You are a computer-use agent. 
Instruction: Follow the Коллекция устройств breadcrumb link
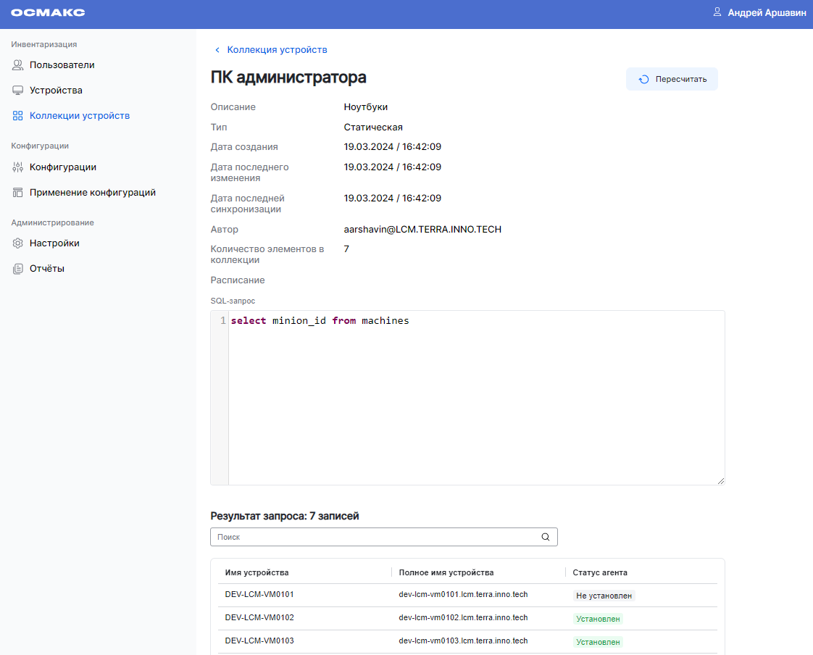277,50
